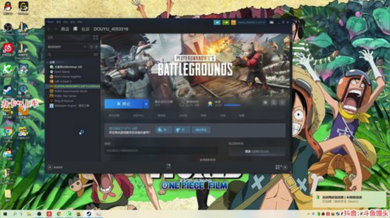Viewport: 390px width, 218px height.
Task: Show game info with the 'i' icon
Action: 274,103
